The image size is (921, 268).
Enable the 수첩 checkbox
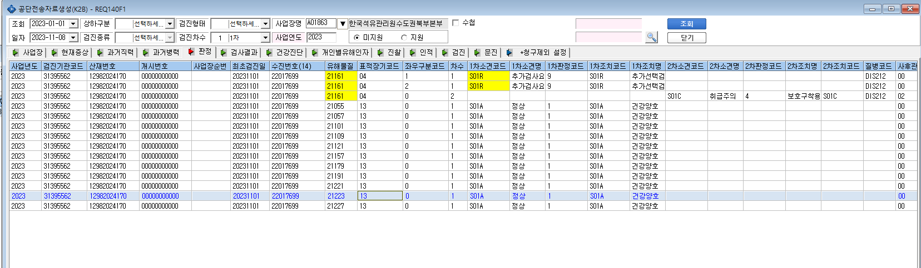tap(455, 23)
